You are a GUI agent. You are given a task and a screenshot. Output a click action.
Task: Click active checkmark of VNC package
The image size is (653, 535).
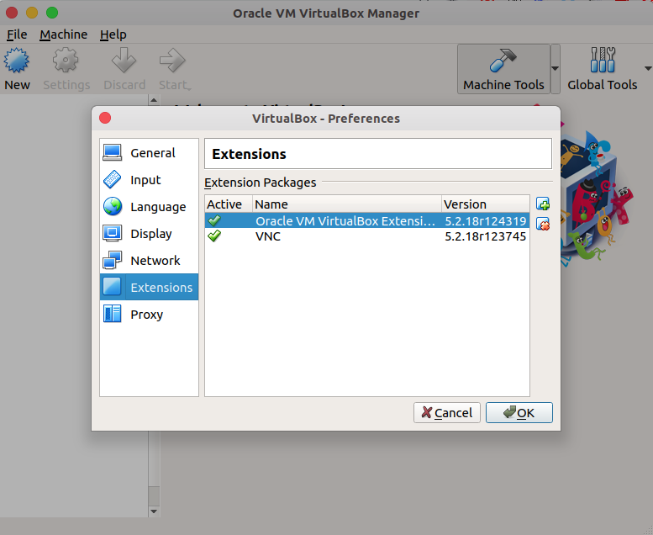[214, 236]
